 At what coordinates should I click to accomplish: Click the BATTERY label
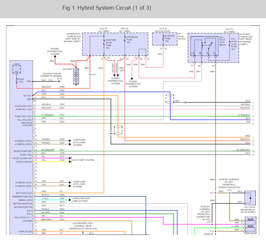coord(67,69)
